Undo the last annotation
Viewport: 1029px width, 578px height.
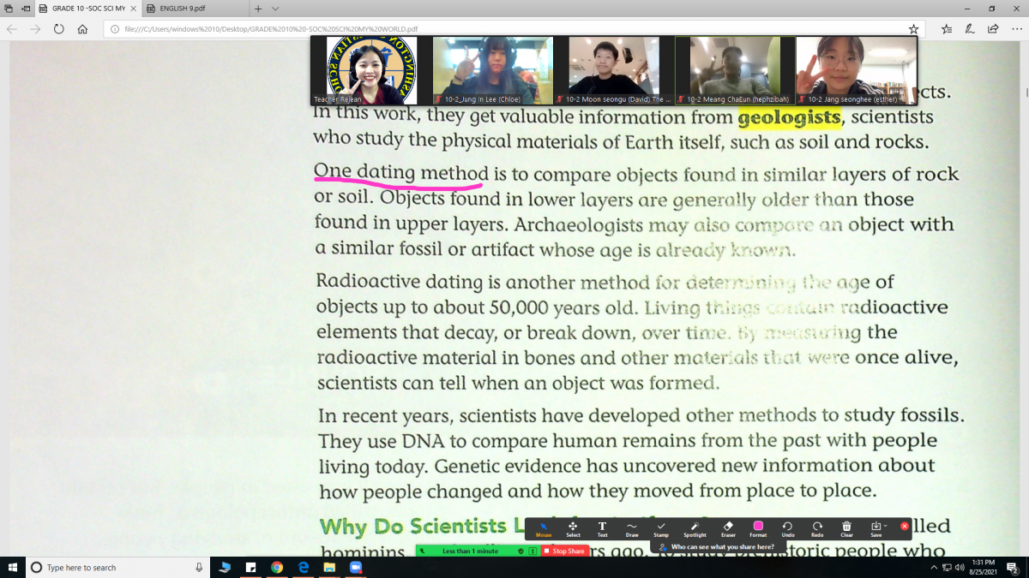787,529
